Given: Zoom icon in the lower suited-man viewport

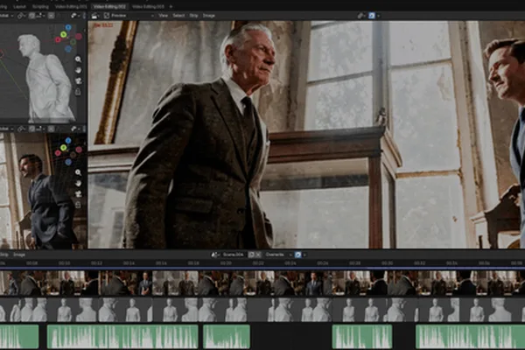Looking at the screenshot, I should [78, 172].
